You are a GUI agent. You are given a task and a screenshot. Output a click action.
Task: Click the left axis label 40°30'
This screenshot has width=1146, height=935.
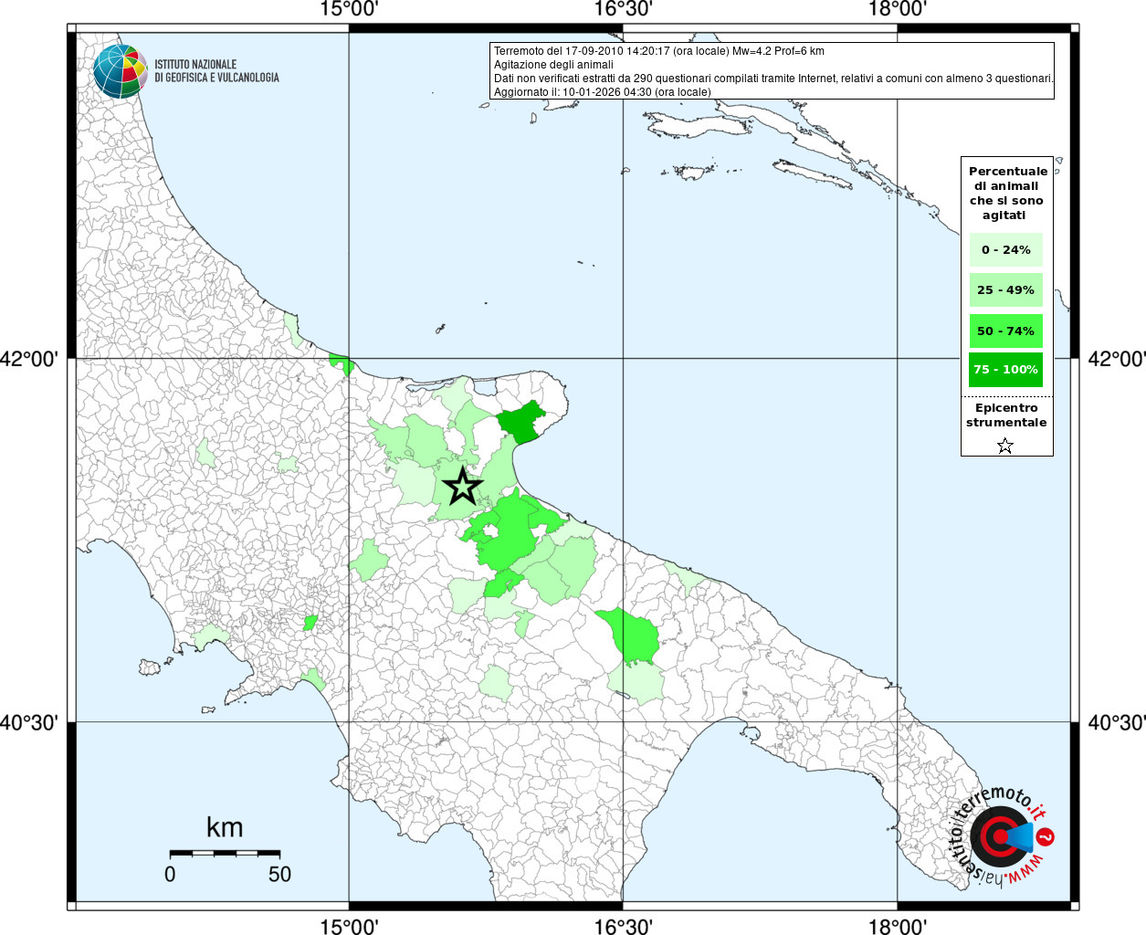pyautogui.click(x=29, y=722)
